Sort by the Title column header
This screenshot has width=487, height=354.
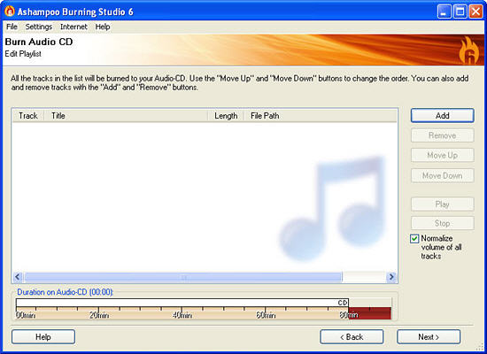(x=126, y=116)
